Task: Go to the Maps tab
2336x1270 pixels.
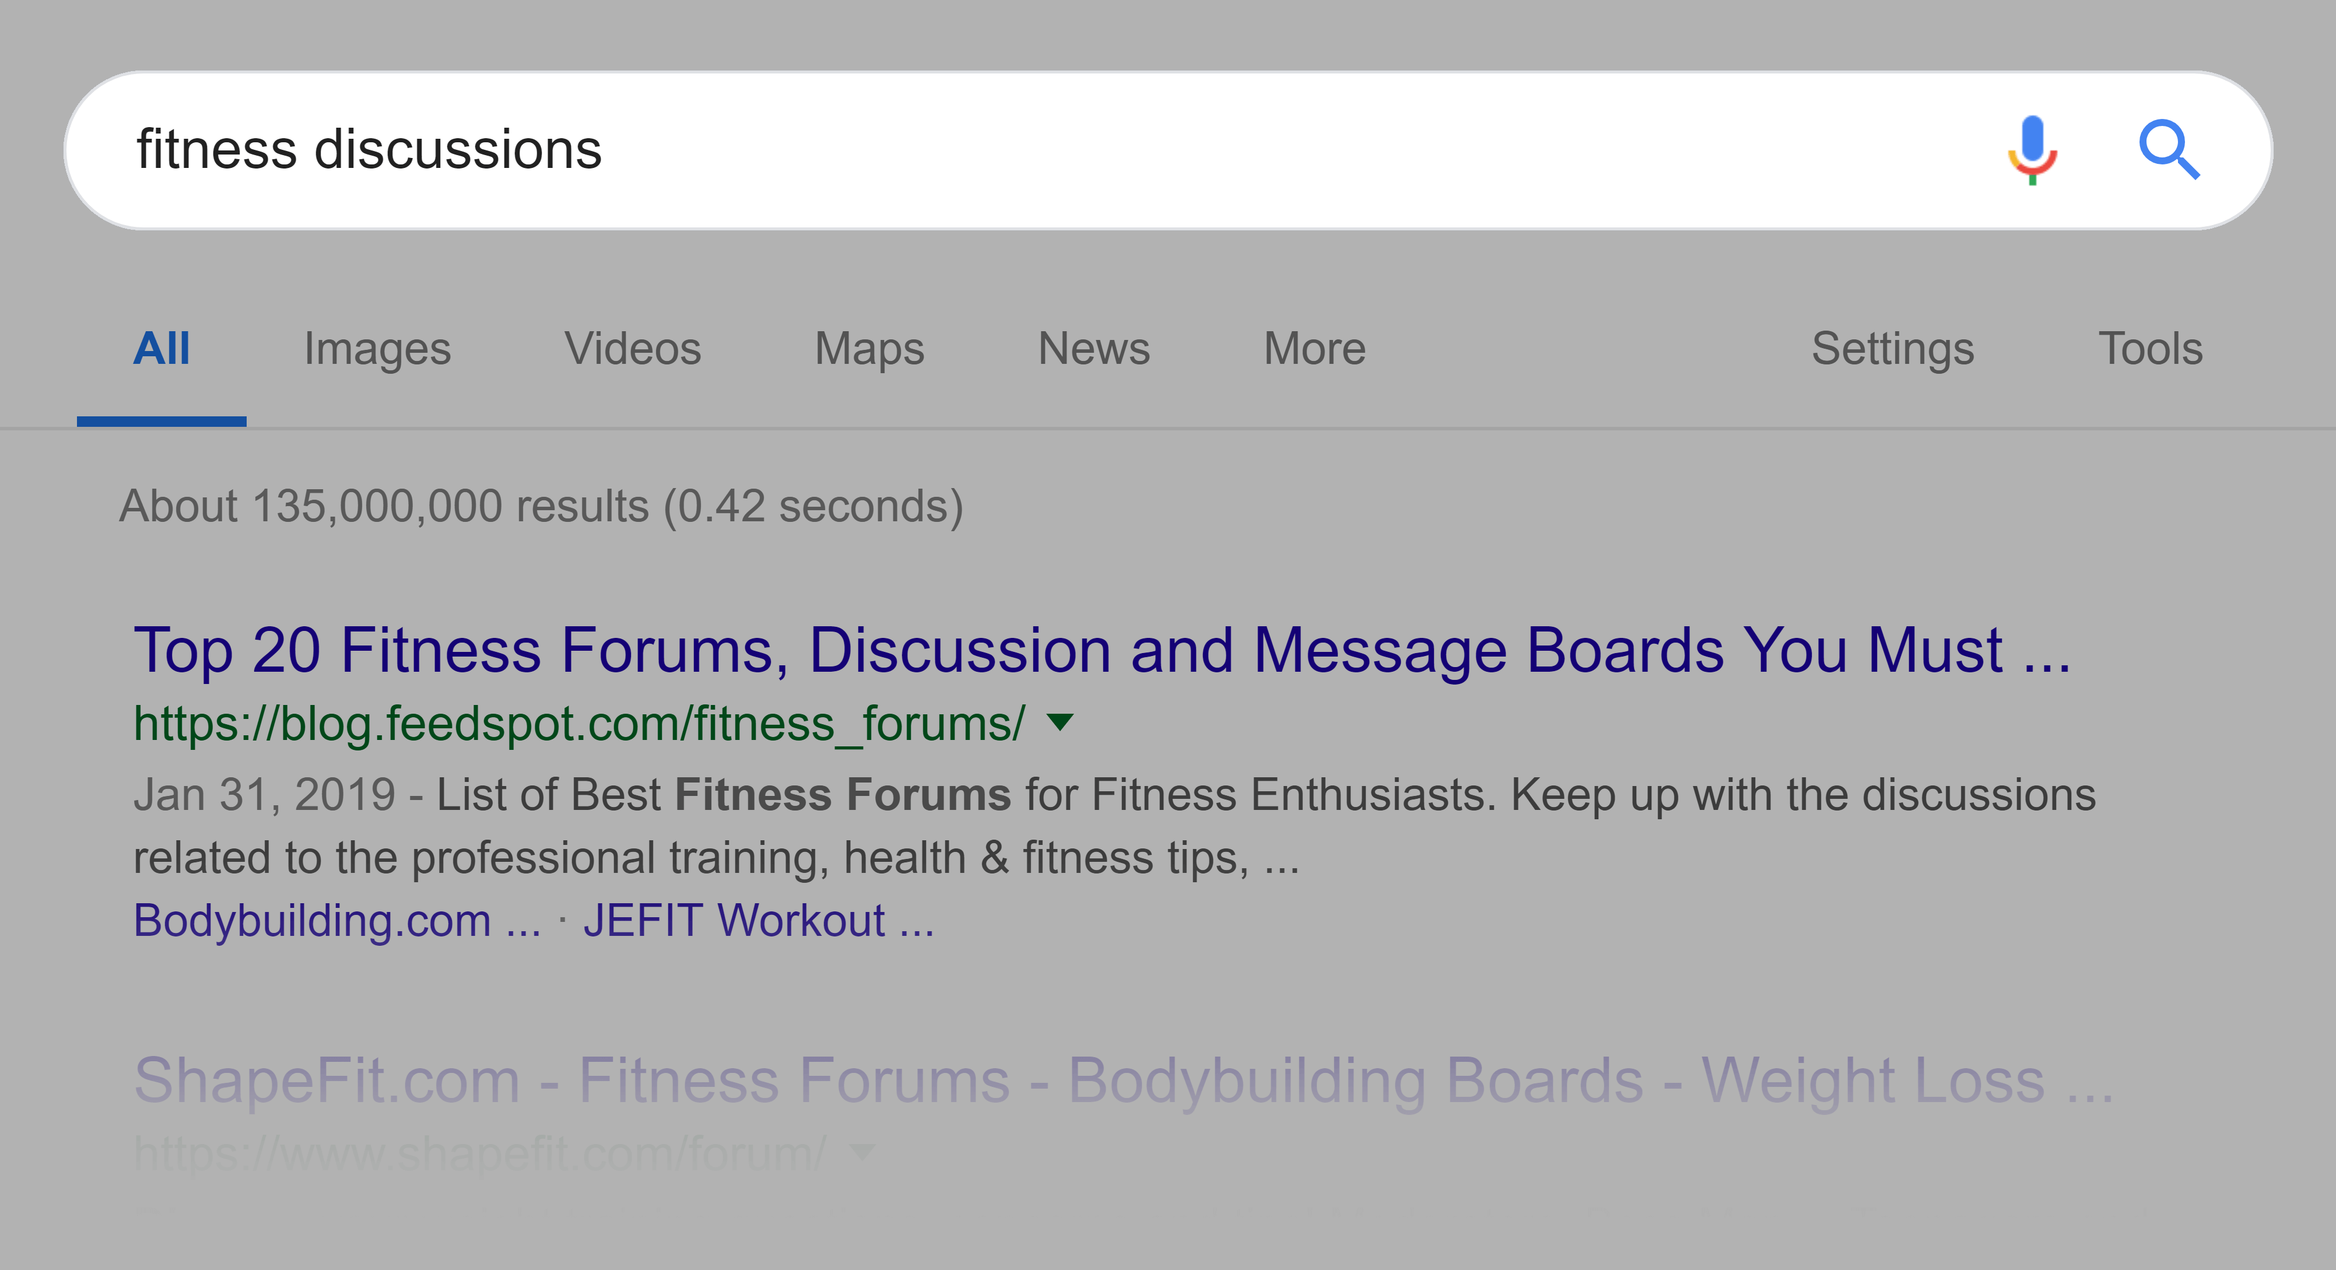Action: (869, 350)
